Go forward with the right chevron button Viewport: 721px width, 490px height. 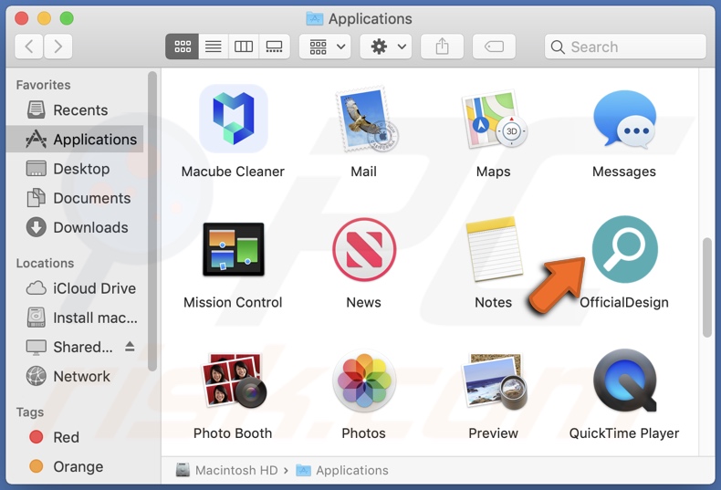pos(57,47)
